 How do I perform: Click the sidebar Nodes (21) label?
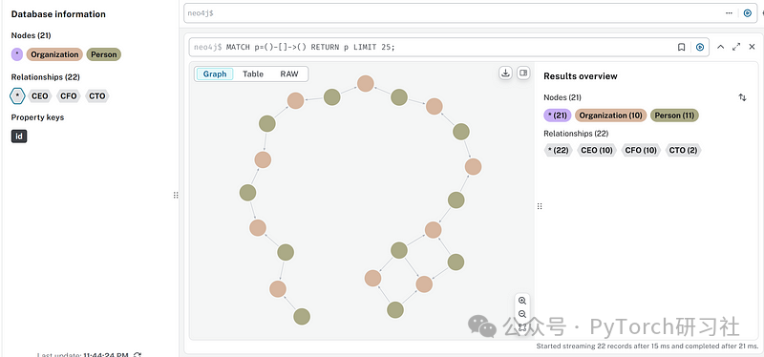32,35
